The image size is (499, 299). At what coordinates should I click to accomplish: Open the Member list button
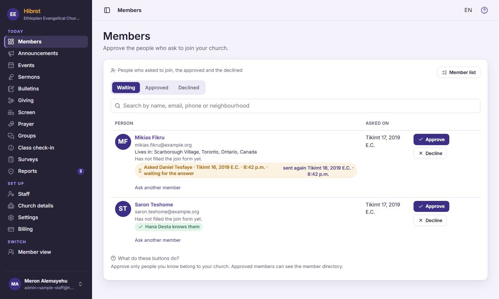click(459, 73)
